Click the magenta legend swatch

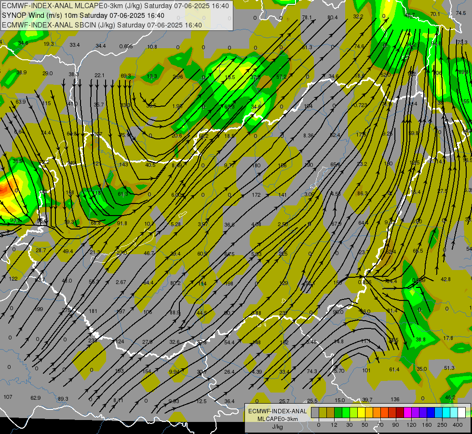coord(407,412)
